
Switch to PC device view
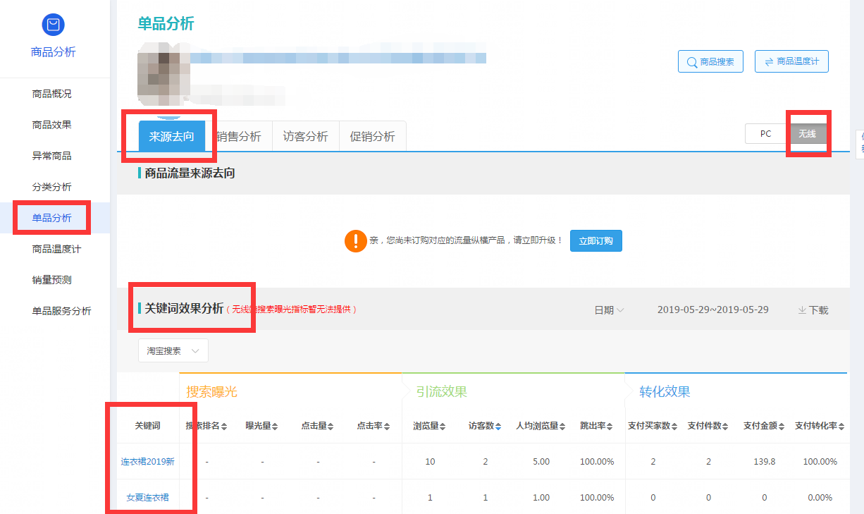[766, 134]
